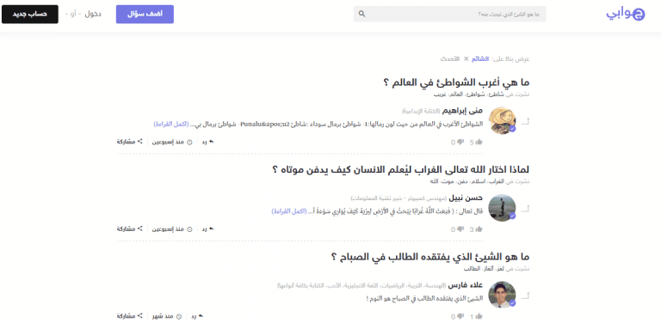Open the tag الغراب
The image size is (661, 323).
click(497, 182)
